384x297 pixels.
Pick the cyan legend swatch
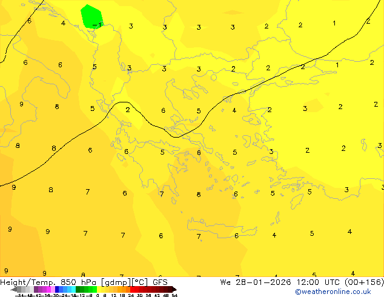click(x=73, y=289)
